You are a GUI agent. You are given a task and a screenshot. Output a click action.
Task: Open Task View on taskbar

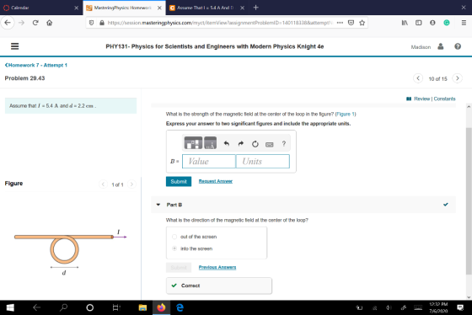coord(116,307)
